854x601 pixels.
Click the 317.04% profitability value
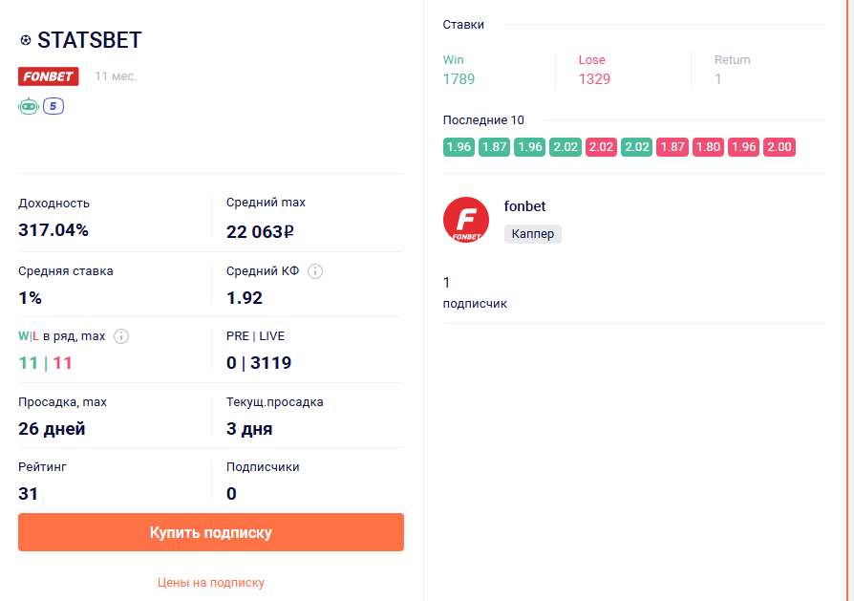point(53,230)
